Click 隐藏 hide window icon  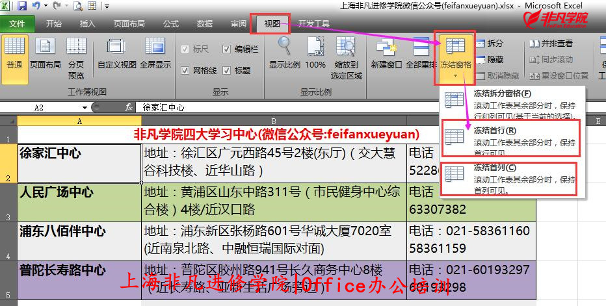[x=490, y=60]
